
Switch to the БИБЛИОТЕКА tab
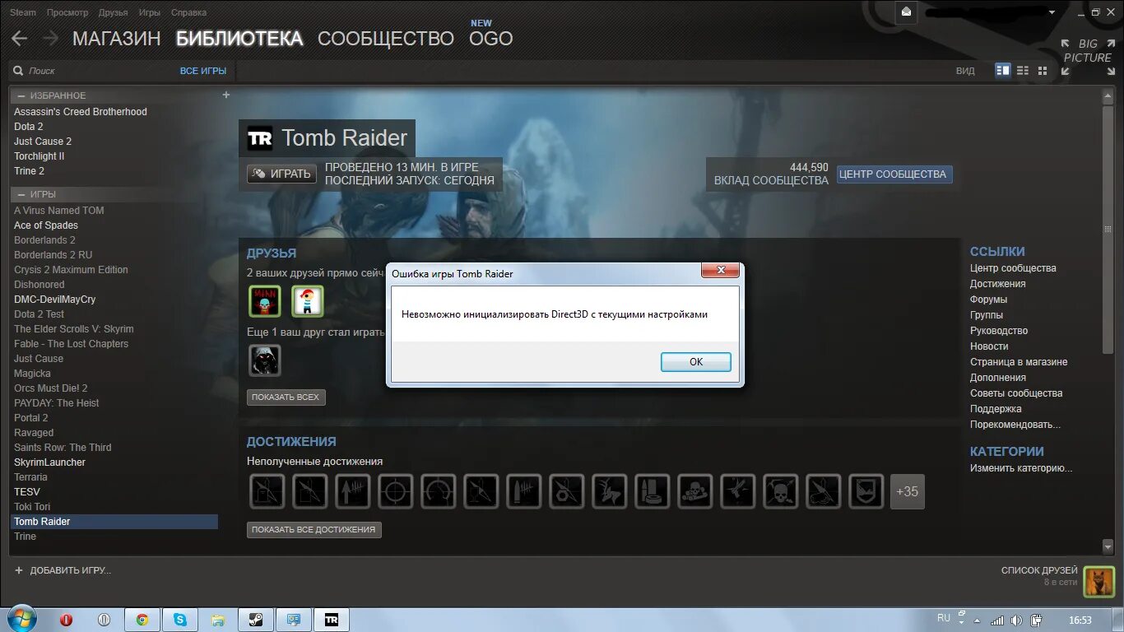click(x=239, y=39)
